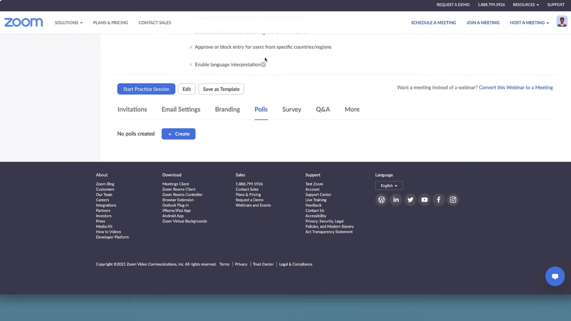
Task: Open Plans & Pricing in top navigation
Action: coord(110,23)
